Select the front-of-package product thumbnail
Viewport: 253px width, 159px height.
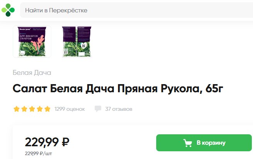coord(32,41)
